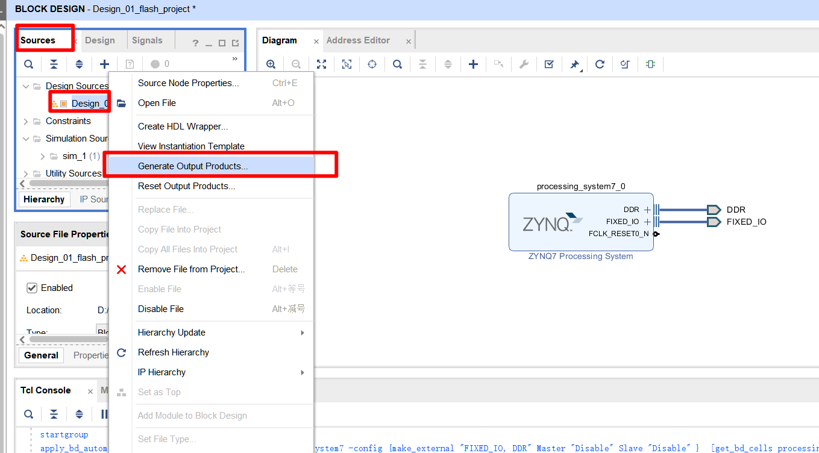The height and width of the screenshot is (453, 819).
Task: Expand all in Sources panel toolbar
Action: (x=79, y=64)
